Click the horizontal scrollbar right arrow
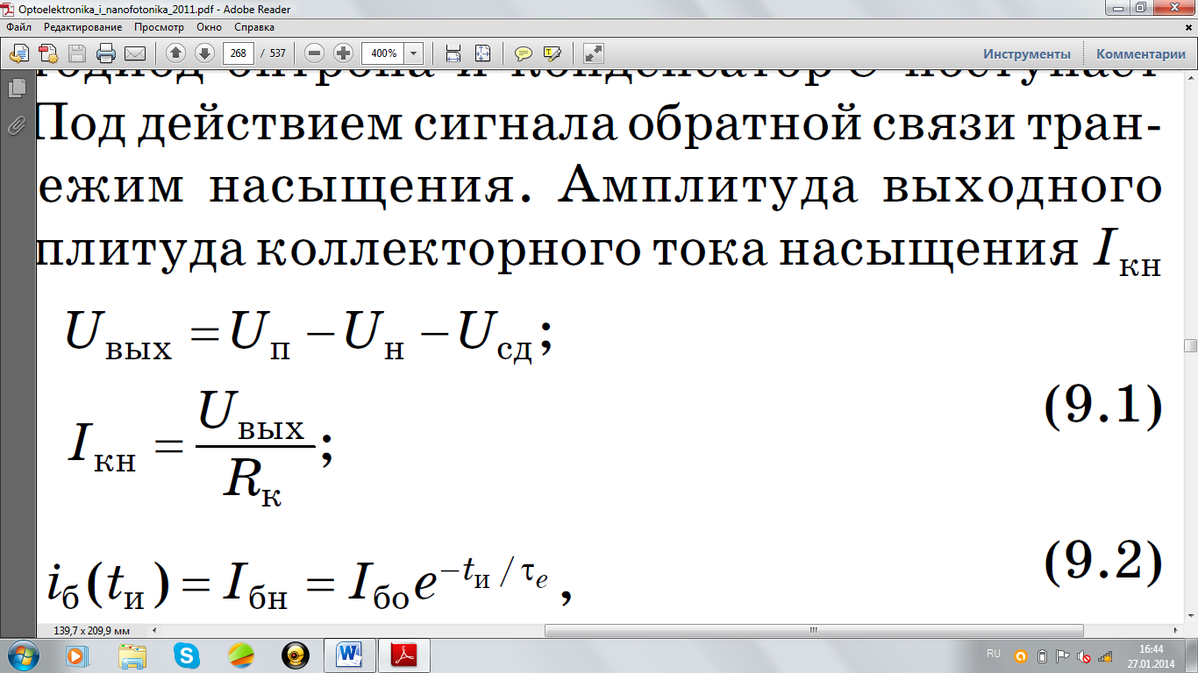This screenshot has height=673, width=1198. tap(1175, 630)
